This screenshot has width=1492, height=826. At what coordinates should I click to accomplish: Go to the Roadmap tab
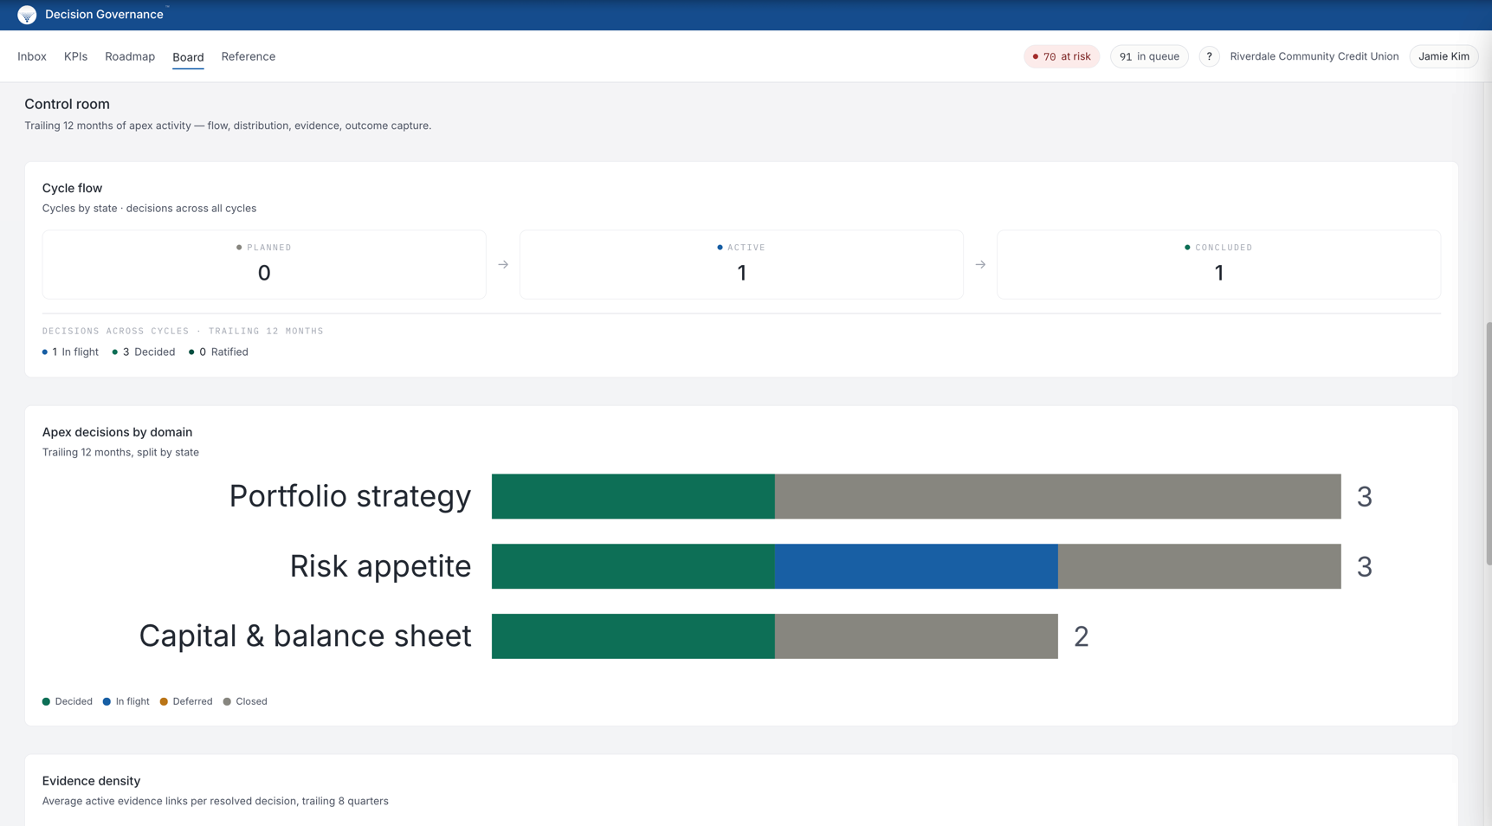[130, 56]
